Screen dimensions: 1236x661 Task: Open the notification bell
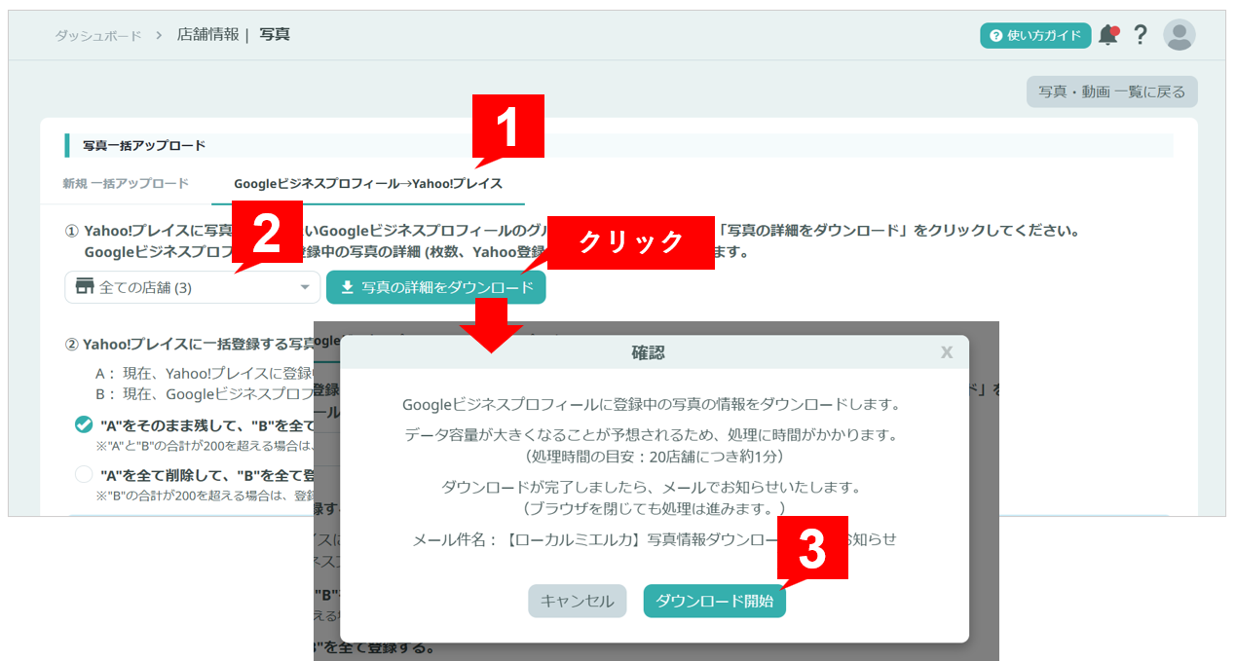[x=1108, y=35]
